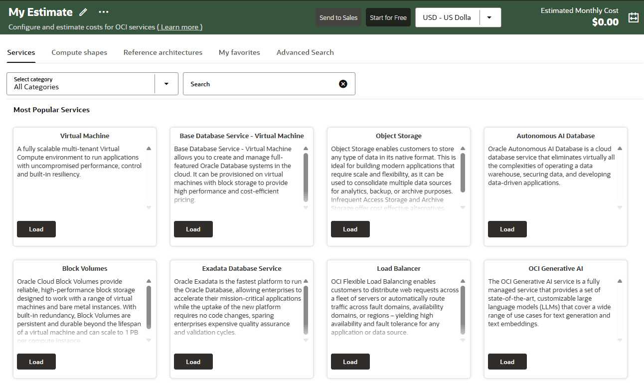Click the estimate summary icon beside monthly cost
Image resolution: width=644 pixels, height=383 pixels.
tap(633, 17)
